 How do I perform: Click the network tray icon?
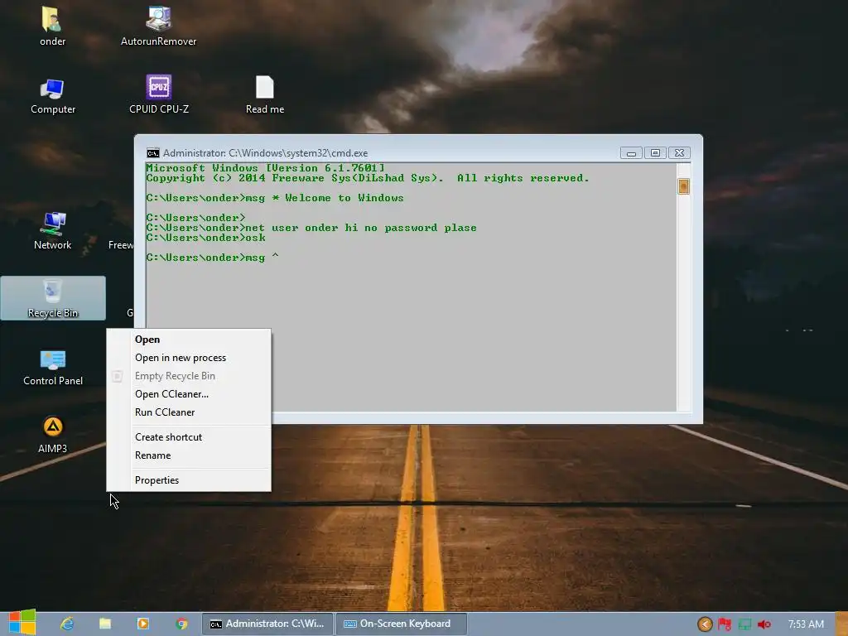tap(744, 624)
